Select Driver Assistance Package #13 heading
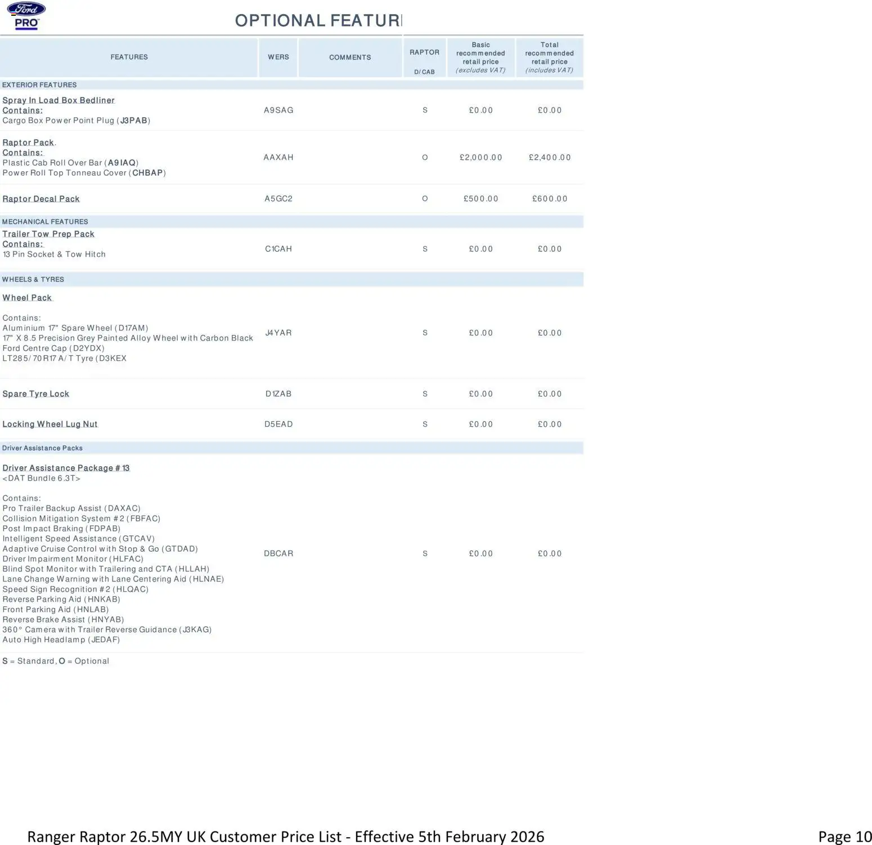Viewport: 872px width, 845px height. (x=66, y=468)
